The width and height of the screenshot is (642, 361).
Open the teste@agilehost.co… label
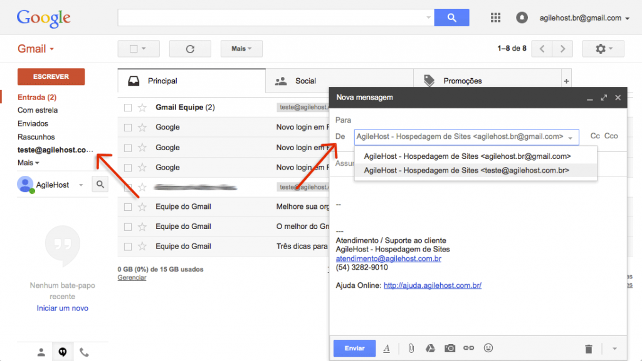click(55, 150)
